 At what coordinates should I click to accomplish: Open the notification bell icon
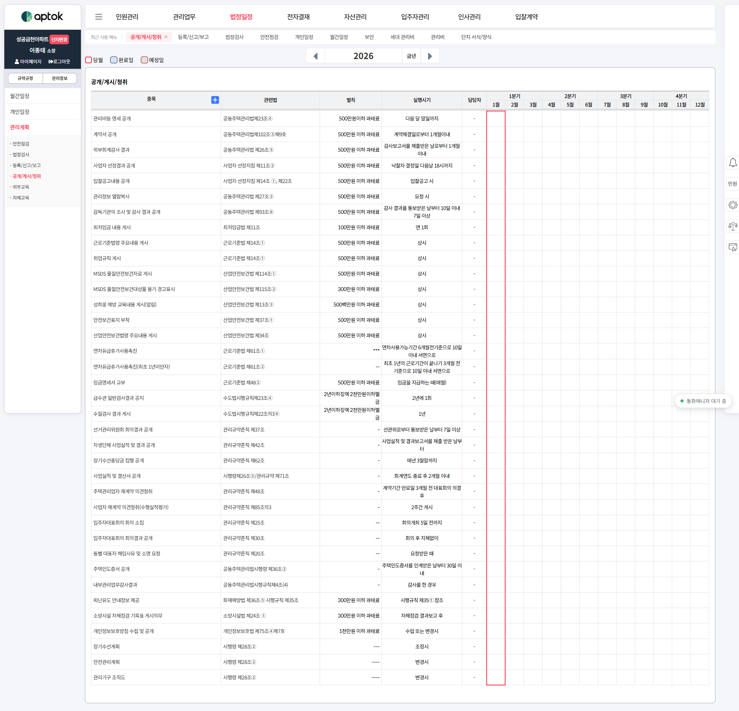click(732, 163)
